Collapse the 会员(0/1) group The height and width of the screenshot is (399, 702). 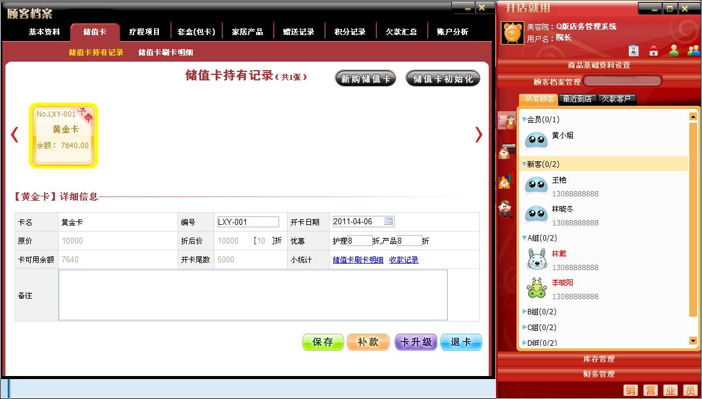point(524,120)
